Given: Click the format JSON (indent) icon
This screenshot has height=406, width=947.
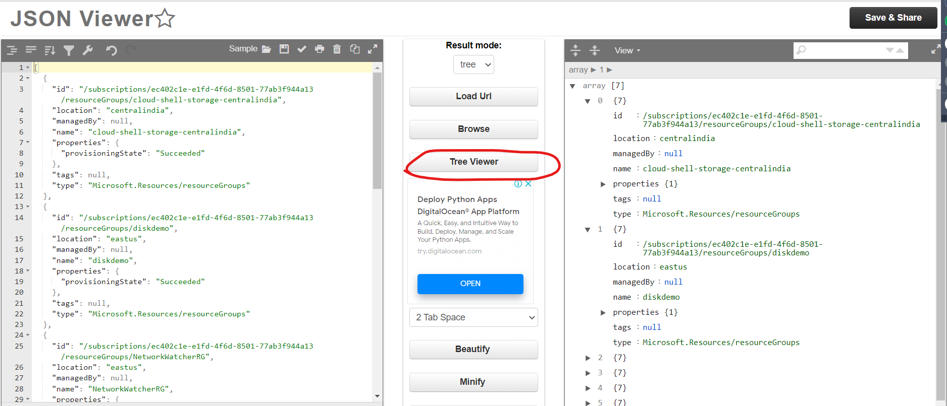Looking at the screenshot, I should coord(12,50).
